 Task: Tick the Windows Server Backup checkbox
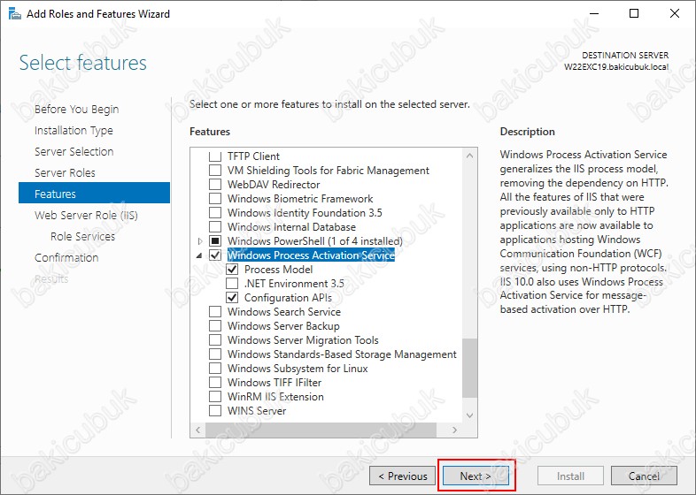pos(215,326)
